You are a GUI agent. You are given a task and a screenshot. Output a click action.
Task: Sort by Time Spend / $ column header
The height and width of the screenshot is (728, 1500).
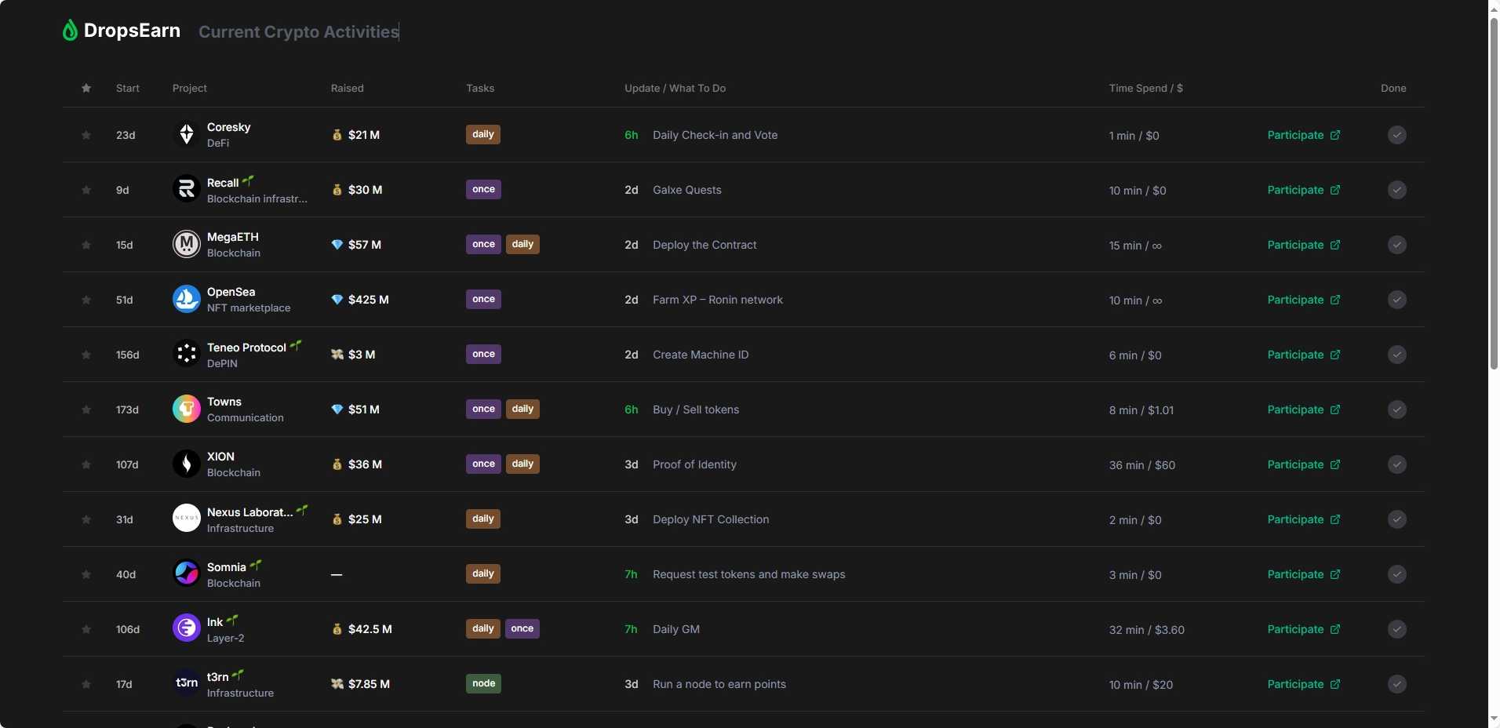pos(1145,89)
